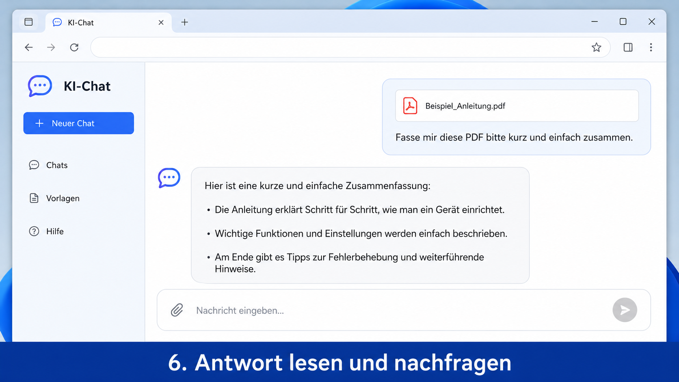Start a Neuer Chat
Image resolution: width=679 pixels, height=382 pixels.
coord(79,123)
